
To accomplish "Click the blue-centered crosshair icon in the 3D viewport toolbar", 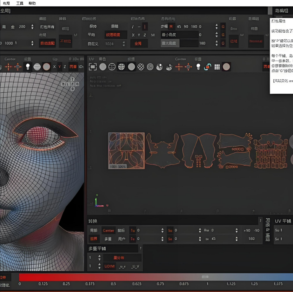I will [x=18, y=67].
